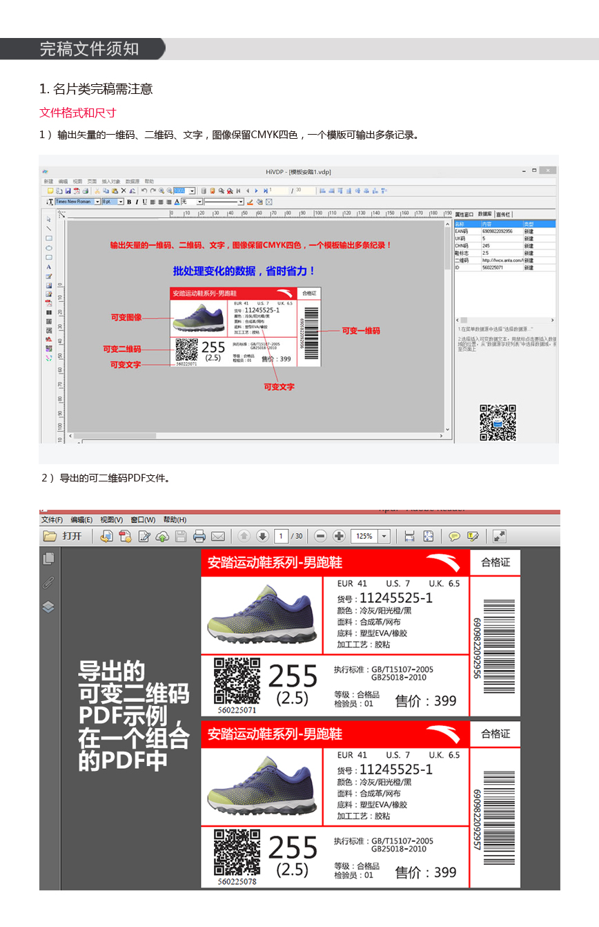Select the text 'A' tool in HiVDP
This screenshot has width=599, height=927.
tap(49, 266)
